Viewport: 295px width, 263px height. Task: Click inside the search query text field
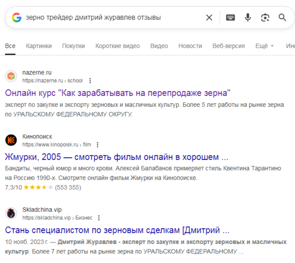pos(109,17)
